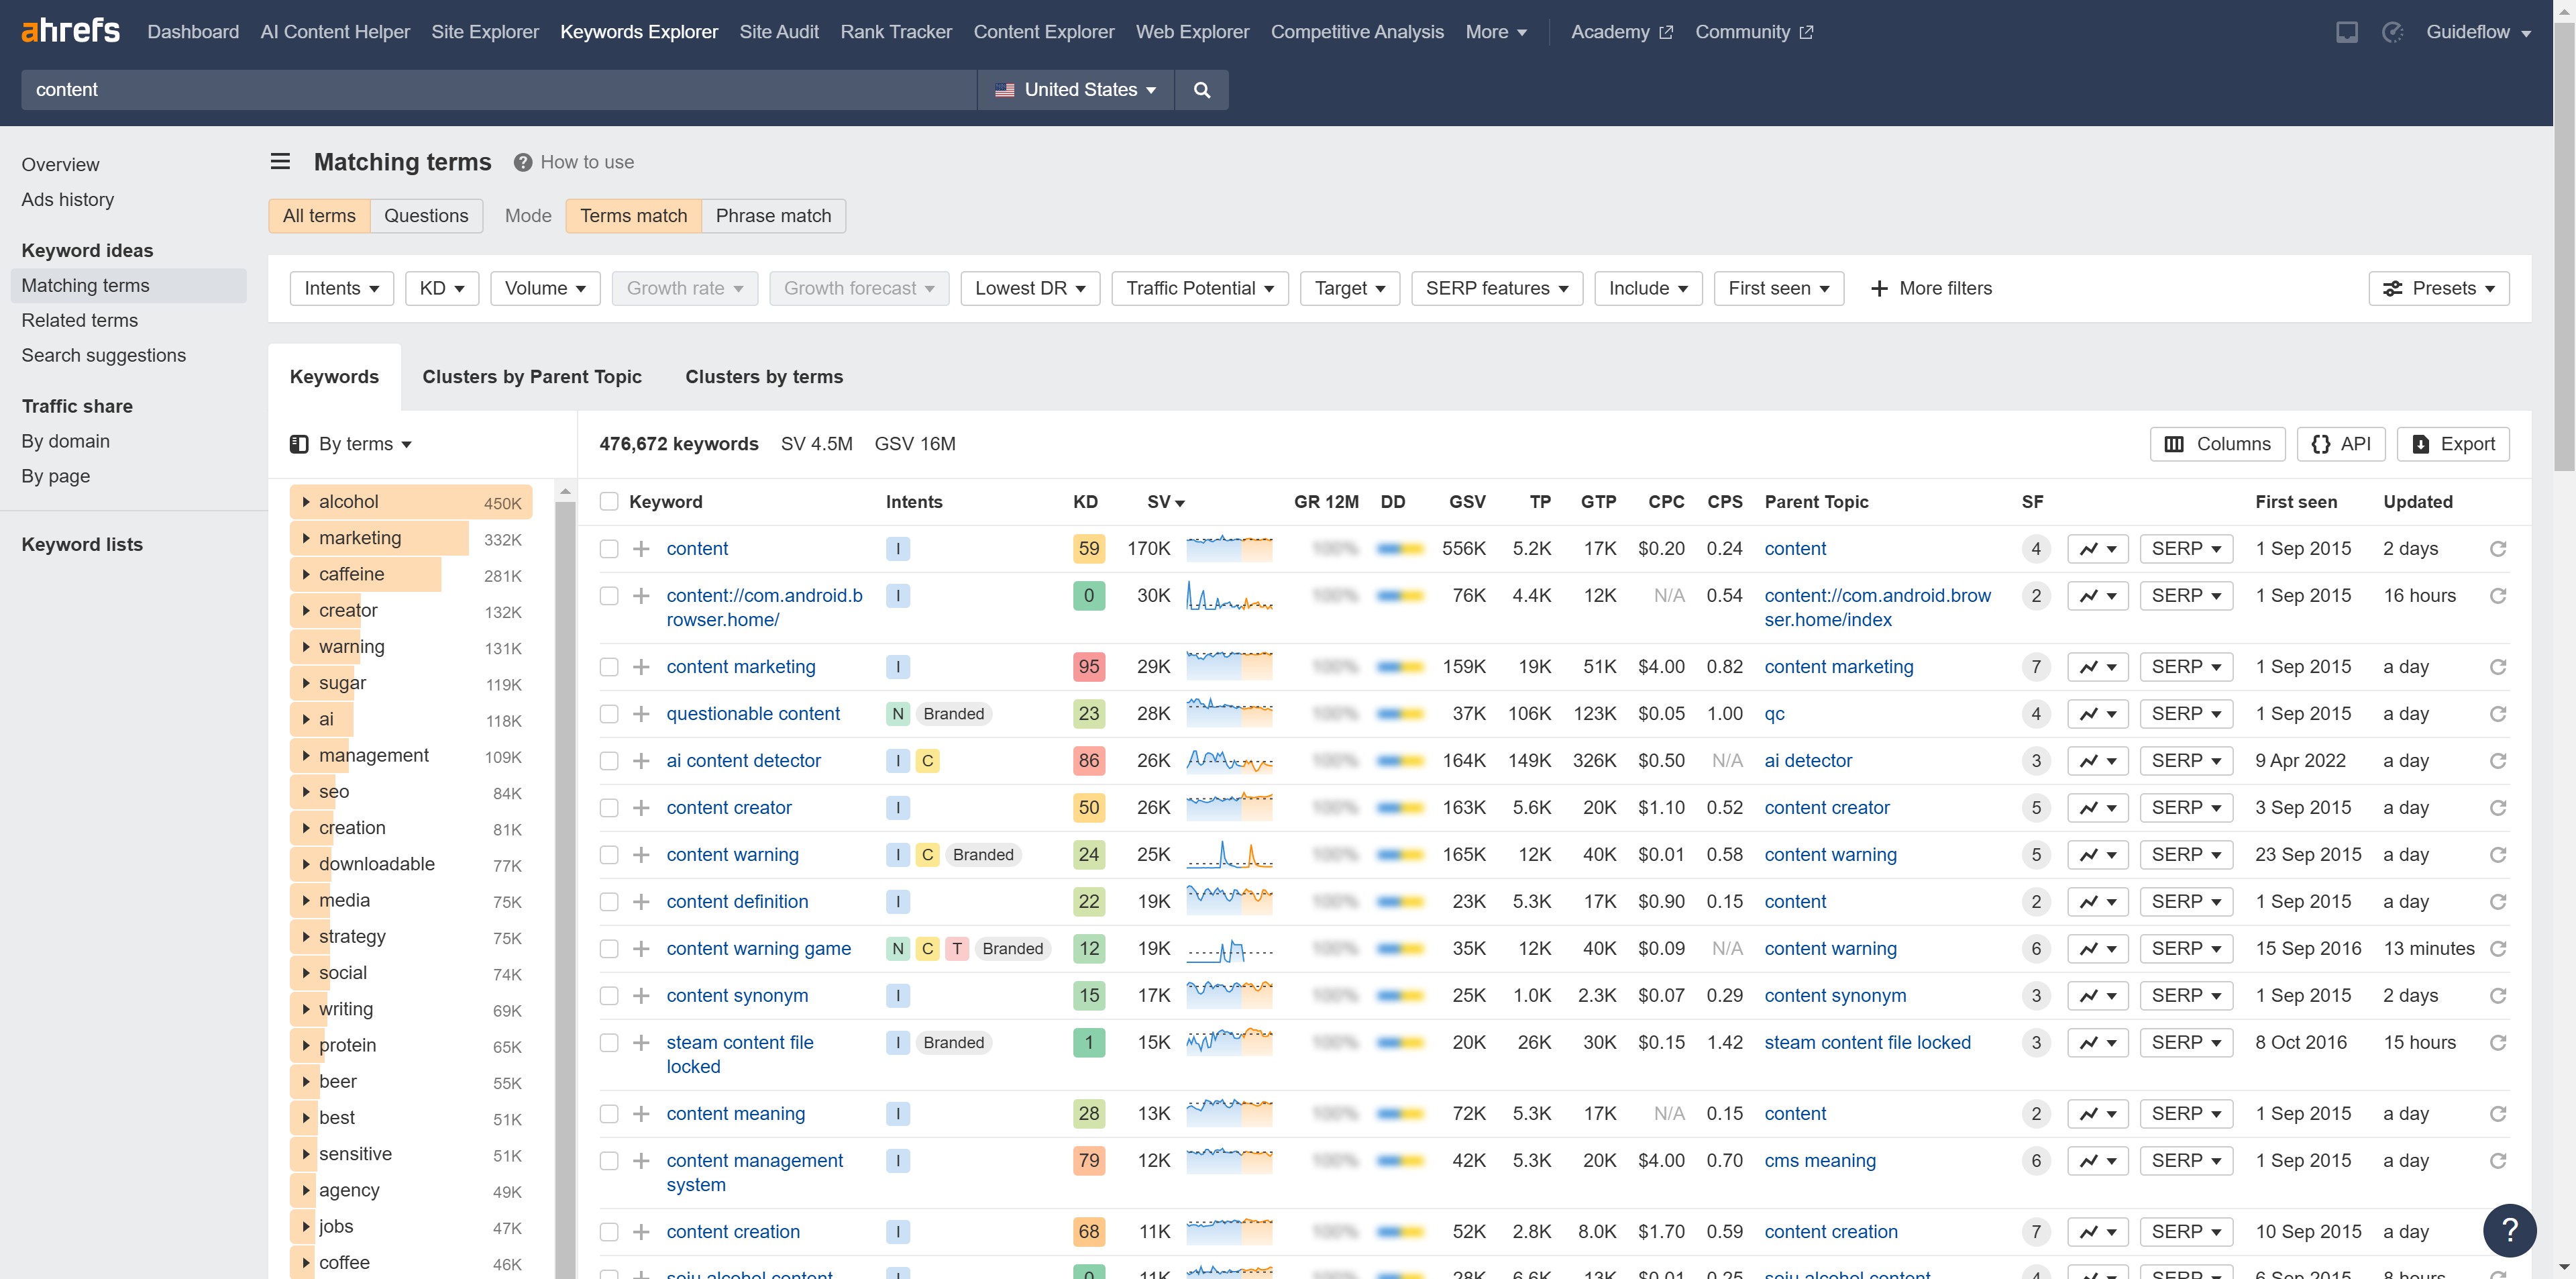The width and height of the screenshot is (2576, 1279).
Task: Expand the 'marketing' term group
Action: click(306, 538)
